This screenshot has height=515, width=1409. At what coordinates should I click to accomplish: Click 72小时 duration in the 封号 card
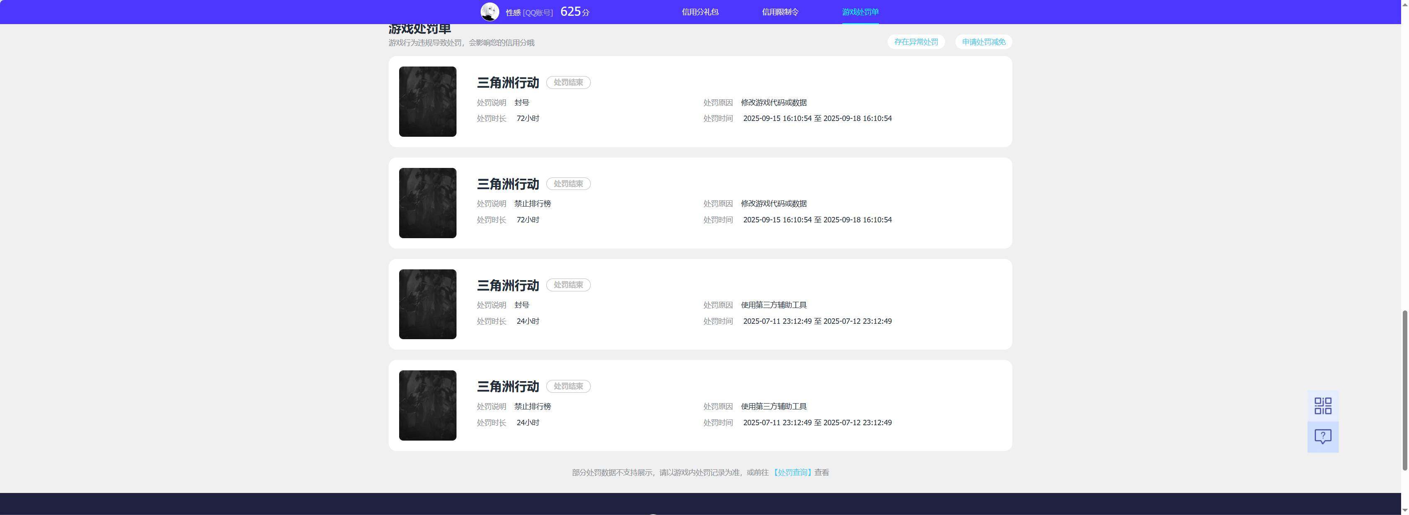pyautogui.click(x=528, y=118)
